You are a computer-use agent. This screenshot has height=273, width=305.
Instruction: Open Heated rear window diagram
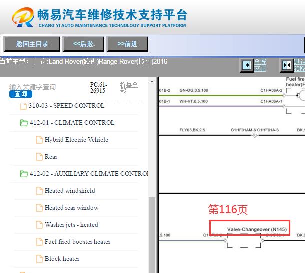point(72,208)
